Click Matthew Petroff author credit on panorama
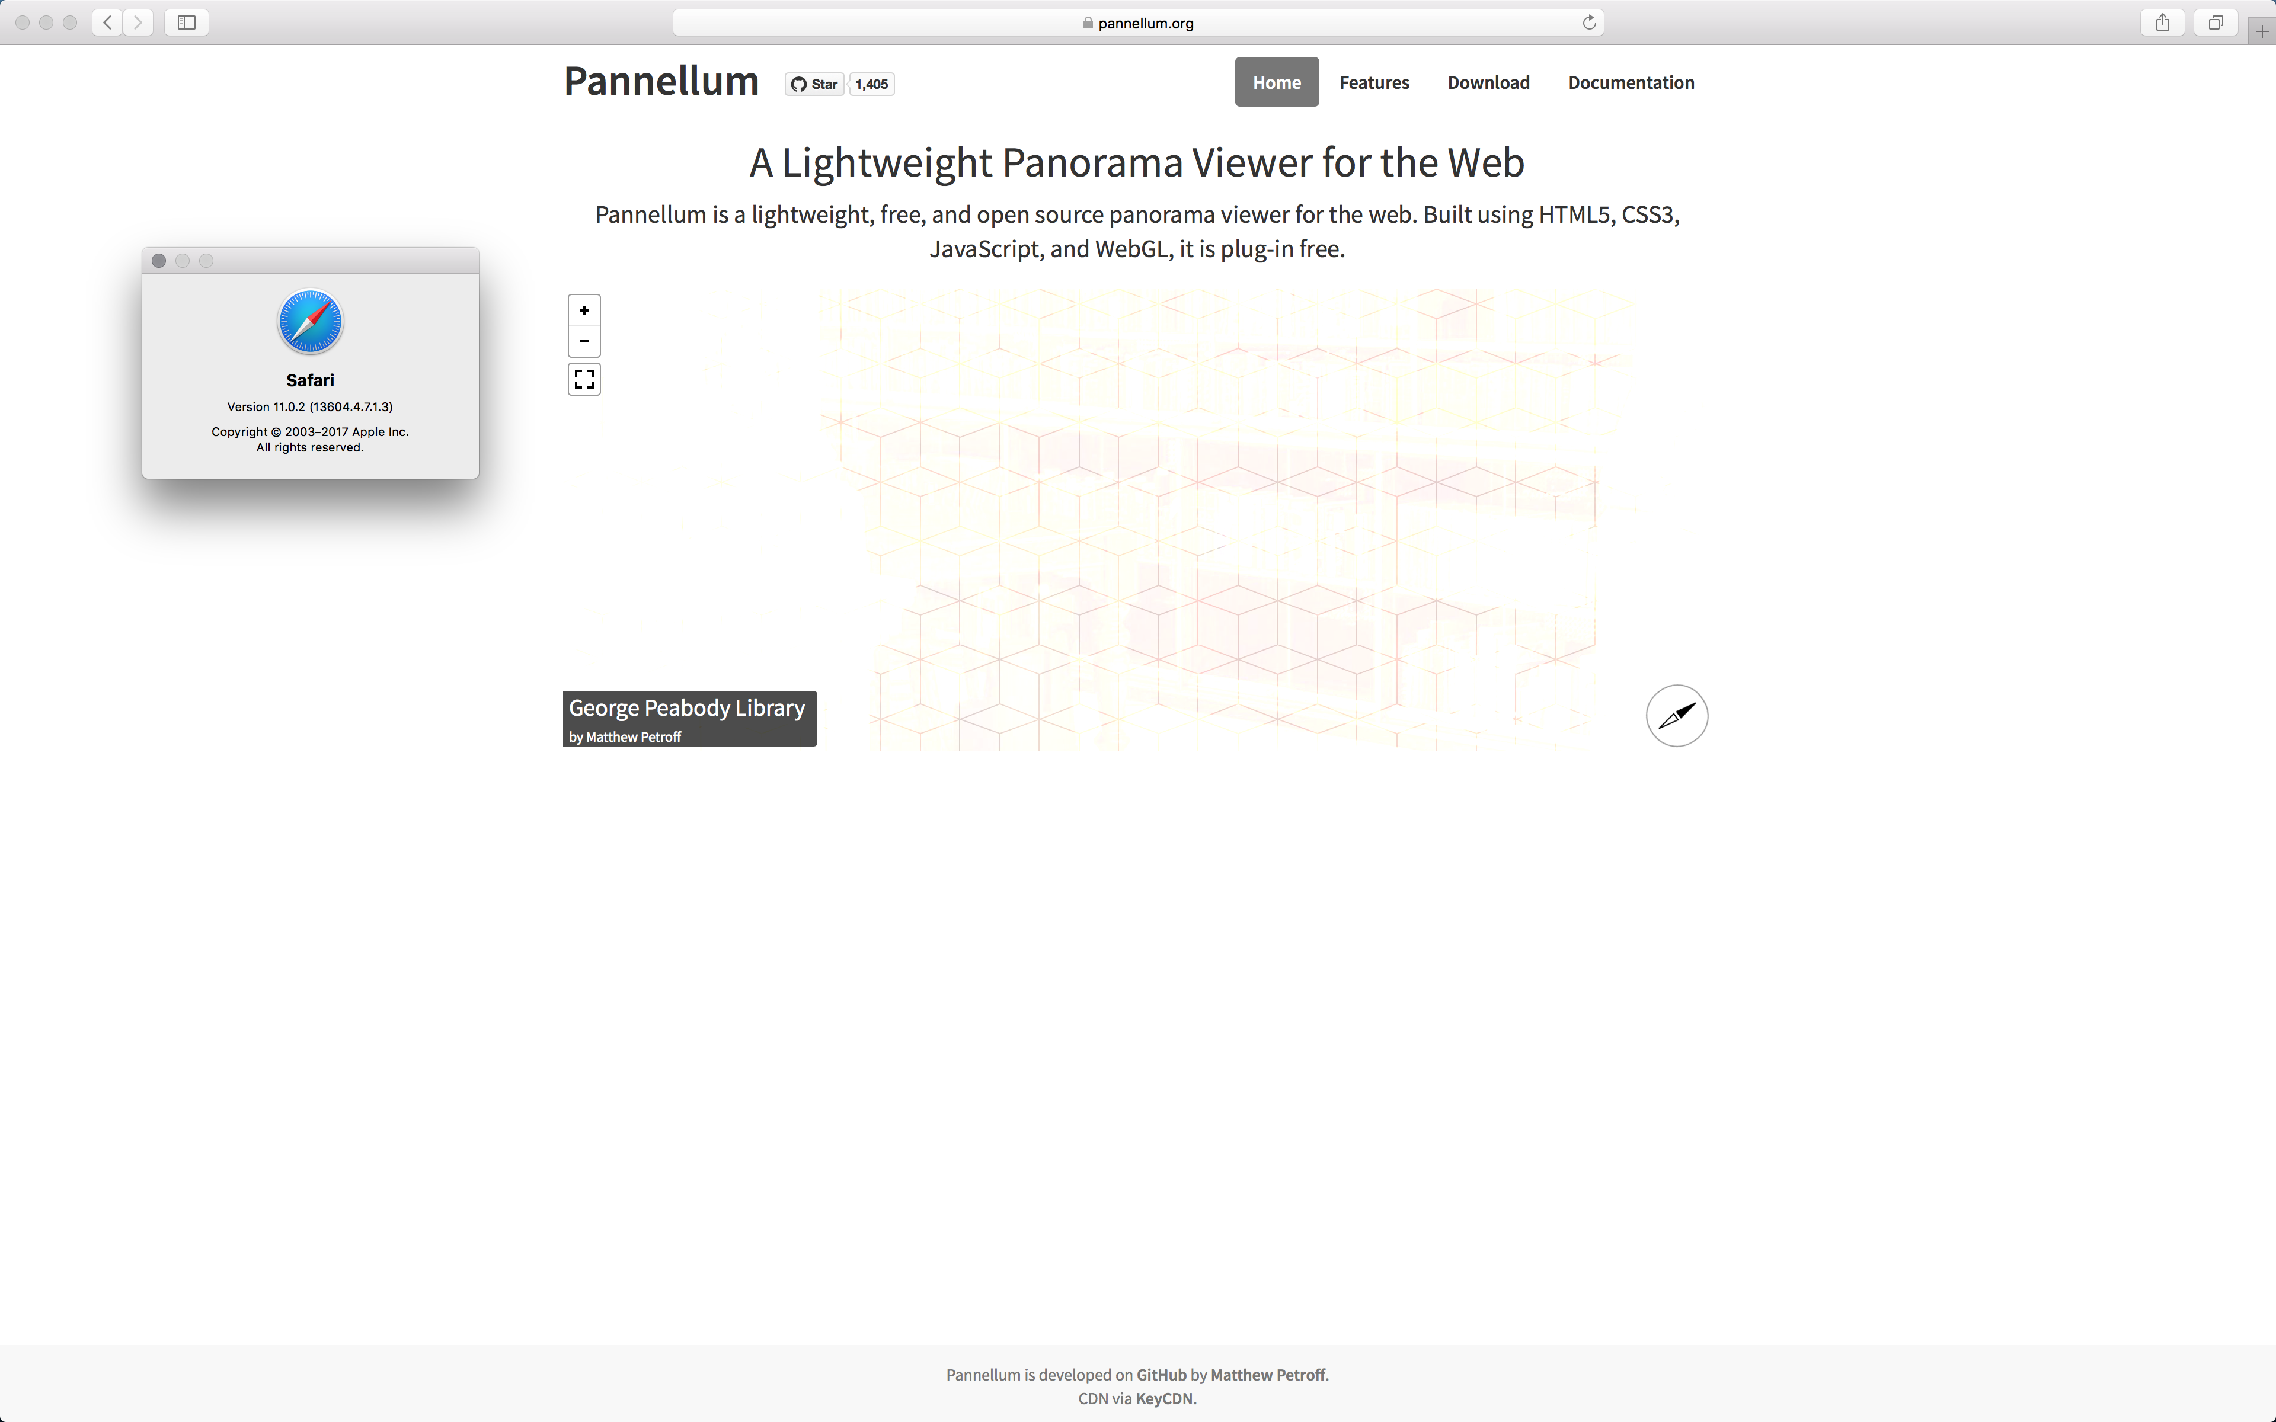This screenshot has width=2276, height=1422. click(x=633, y=737)
